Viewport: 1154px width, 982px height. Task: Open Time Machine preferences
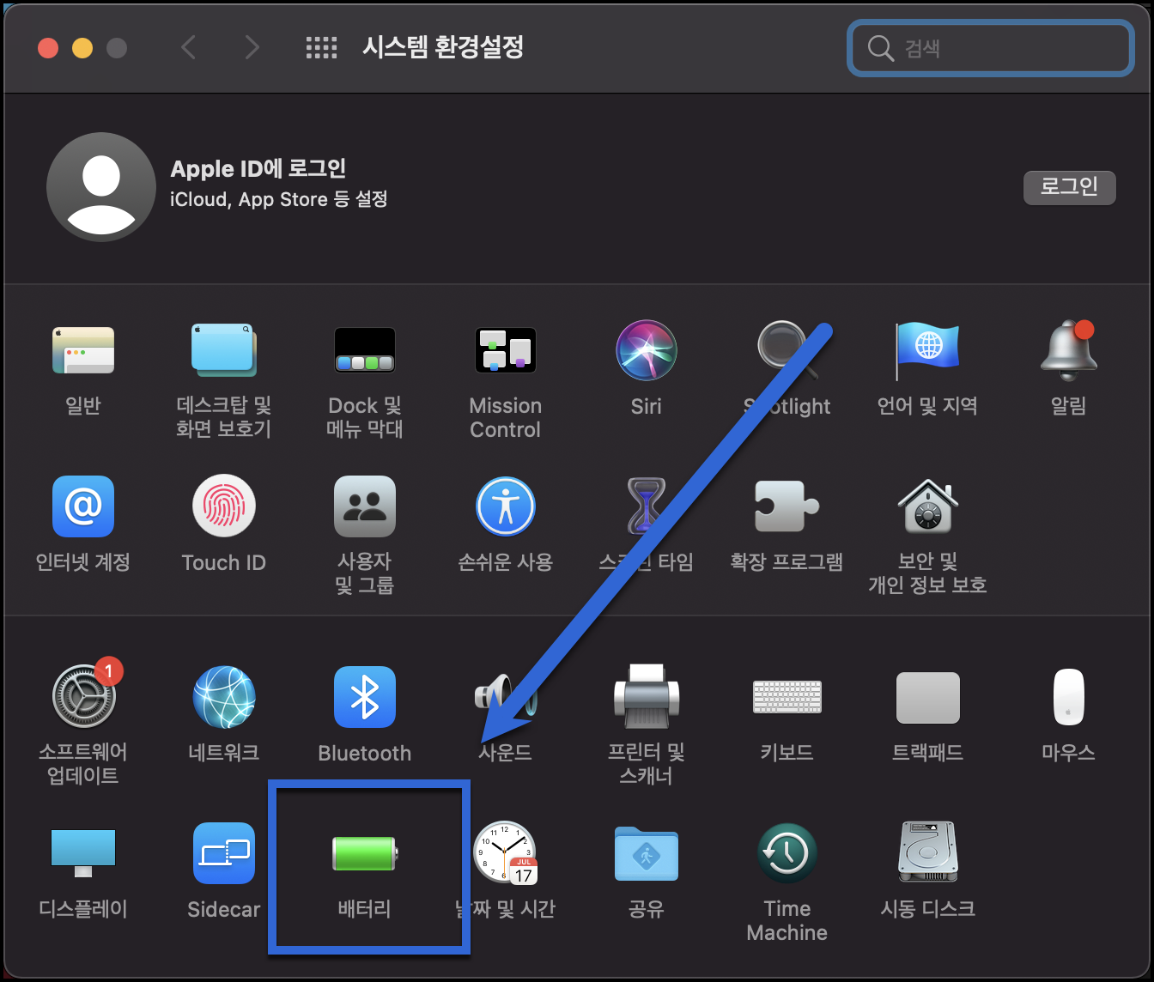(x=787, y=852)
